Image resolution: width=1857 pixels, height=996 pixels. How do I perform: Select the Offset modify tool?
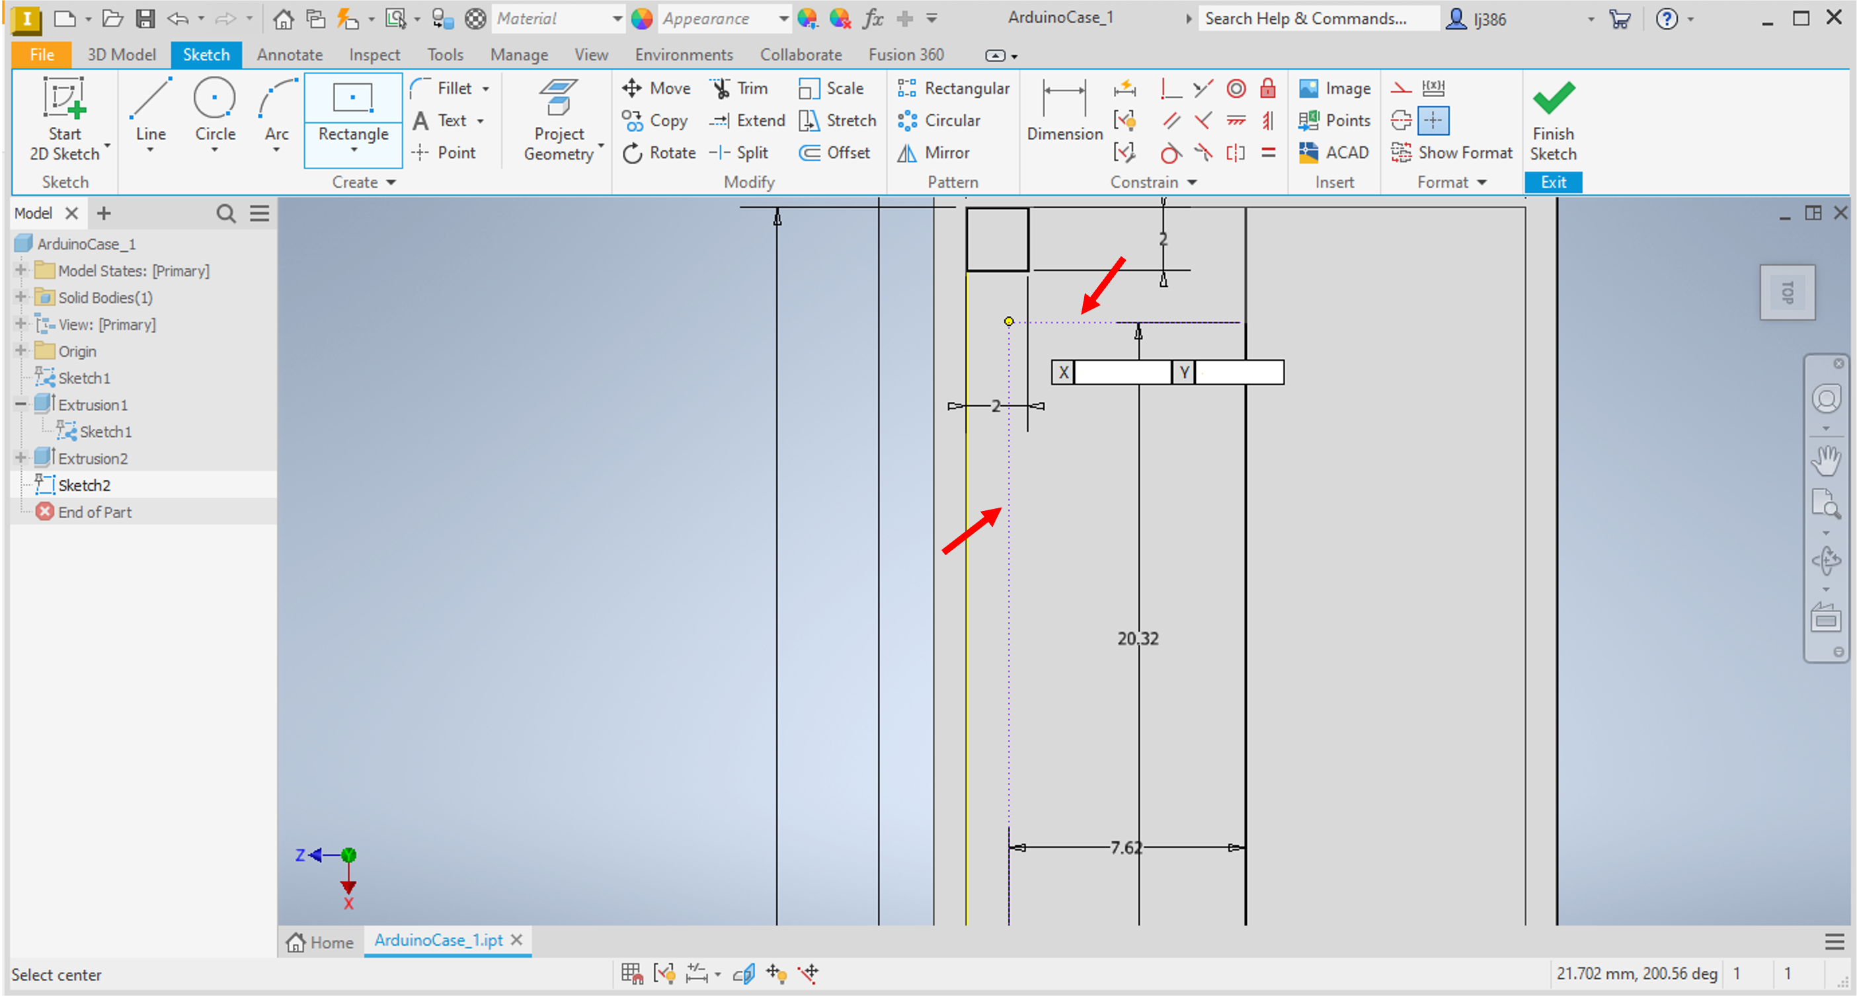[836, 153]
